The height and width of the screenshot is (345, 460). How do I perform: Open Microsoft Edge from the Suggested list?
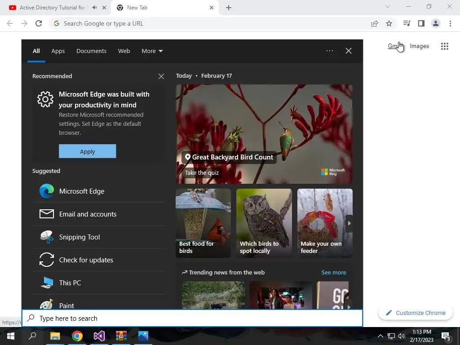point(99,191)
